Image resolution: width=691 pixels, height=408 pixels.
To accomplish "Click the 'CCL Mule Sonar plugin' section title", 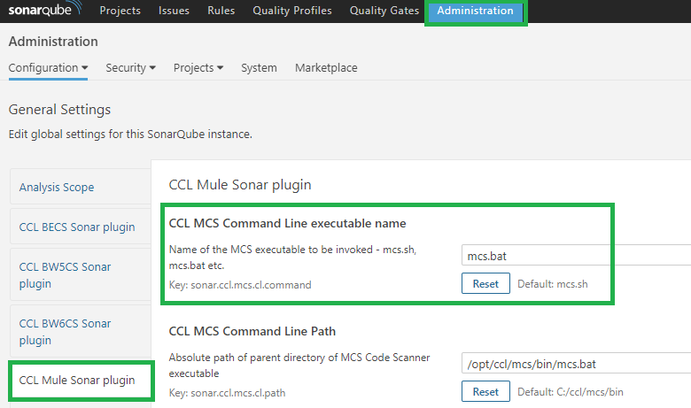I will [x=240, y=185].
